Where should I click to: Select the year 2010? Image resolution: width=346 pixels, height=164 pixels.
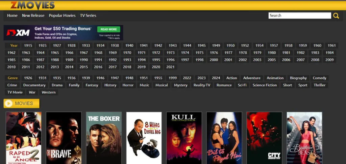(11, 67)
